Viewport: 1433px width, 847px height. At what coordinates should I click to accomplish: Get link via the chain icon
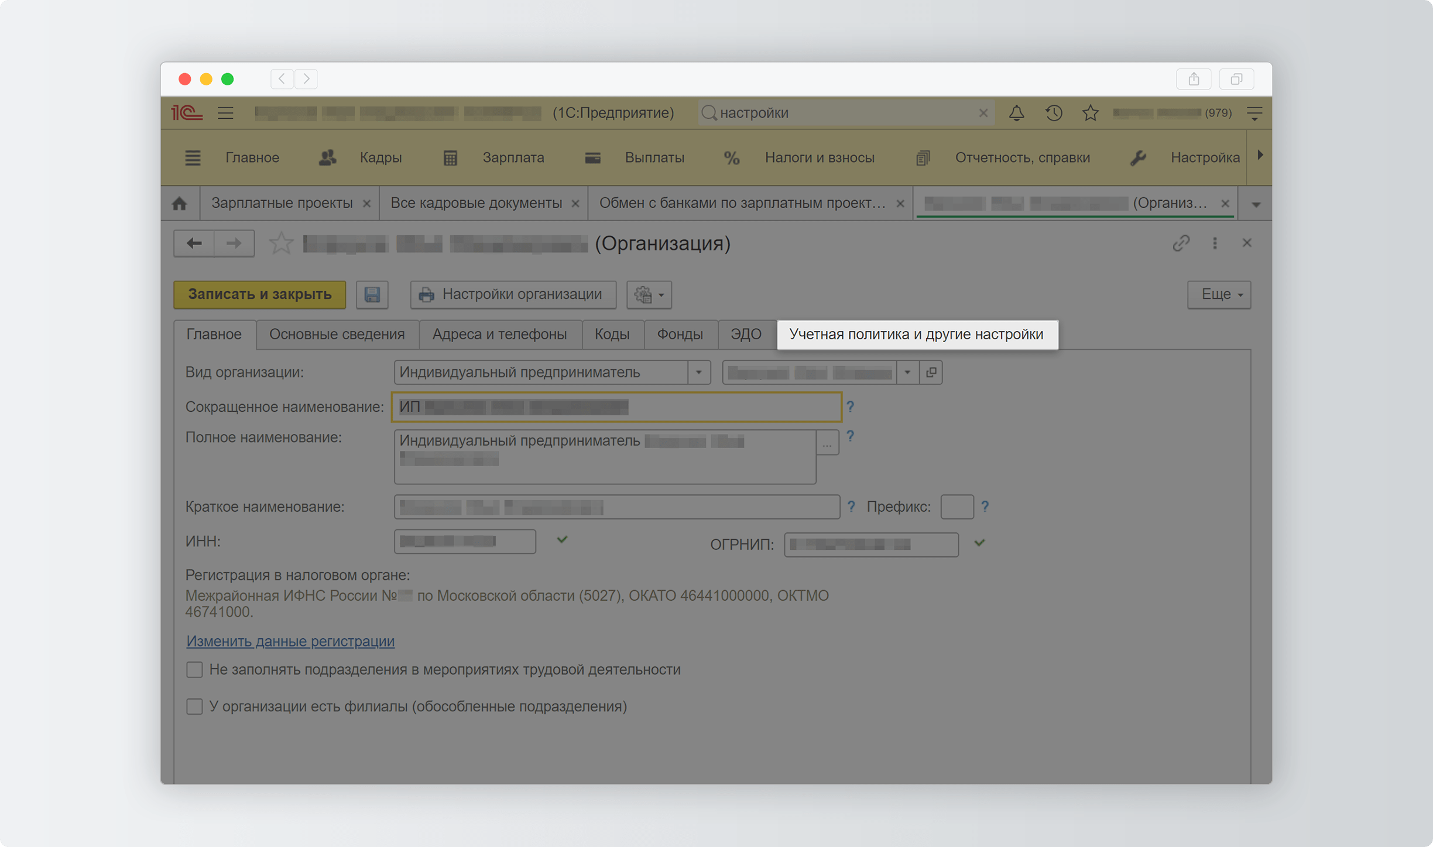point(1181,243)
